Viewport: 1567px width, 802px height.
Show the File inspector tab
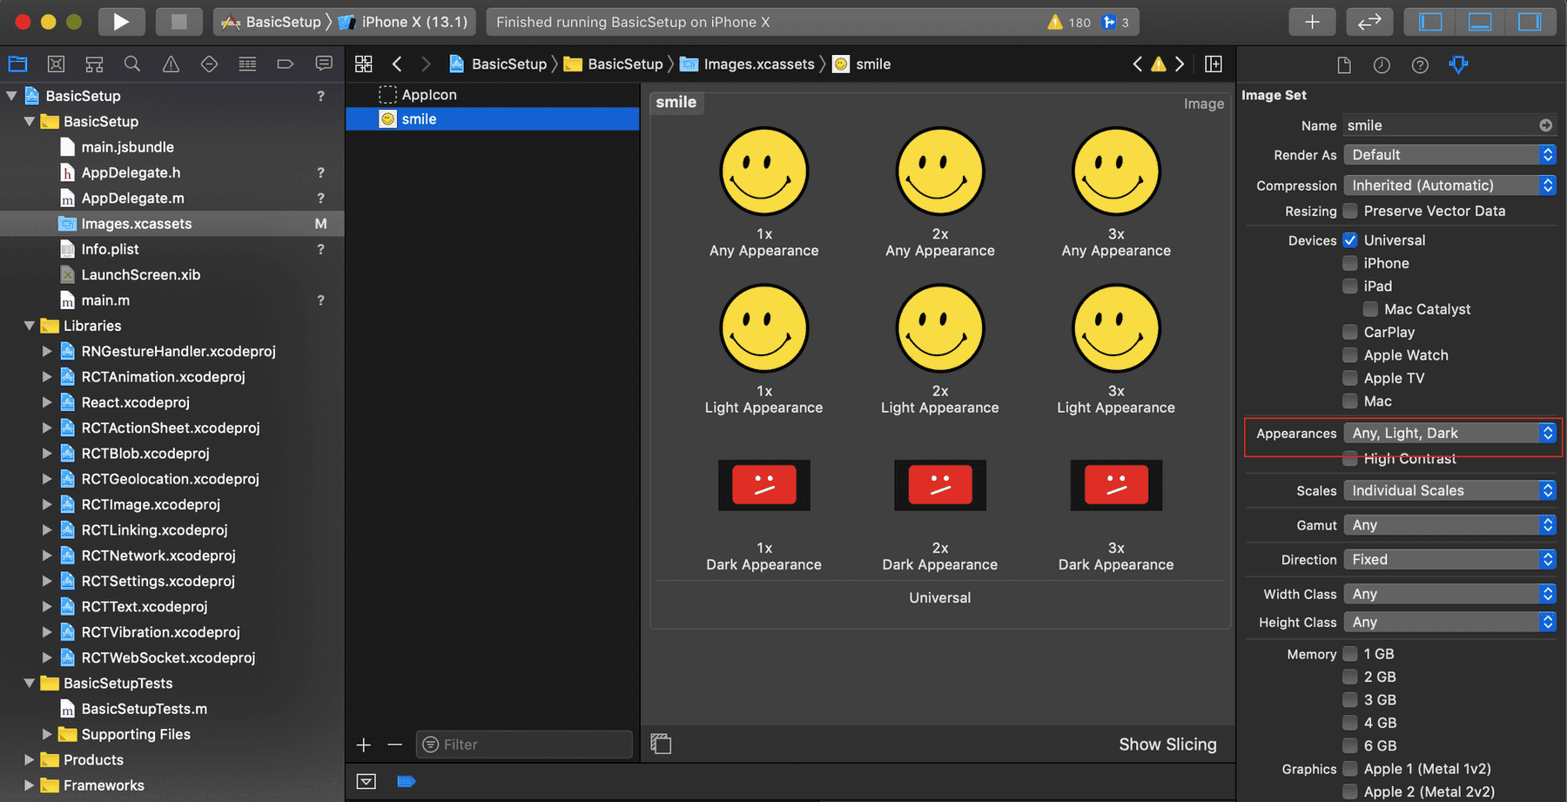pyautogui.click(x=1344, y=65)
